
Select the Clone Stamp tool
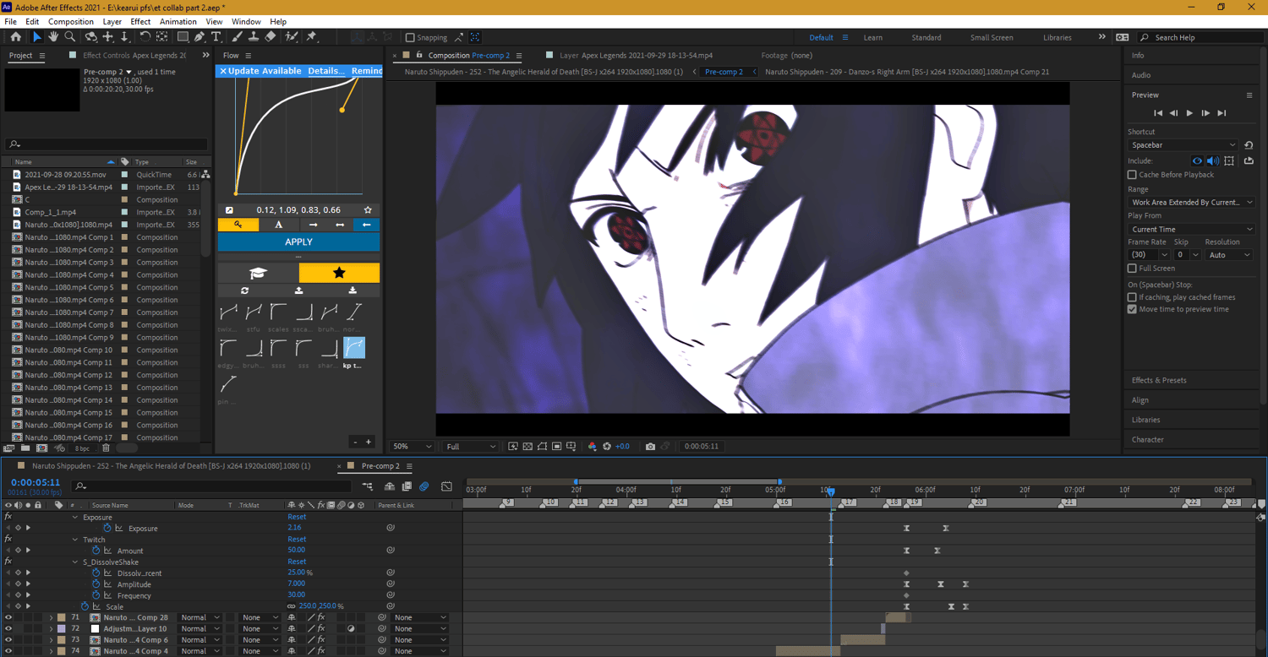tap(253, 37)
